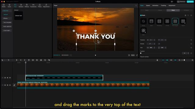Image resolution: width=195 pixels, height=109 pixels.
Task: Click the Rotate value stepper
Action: tap(154, 44)
